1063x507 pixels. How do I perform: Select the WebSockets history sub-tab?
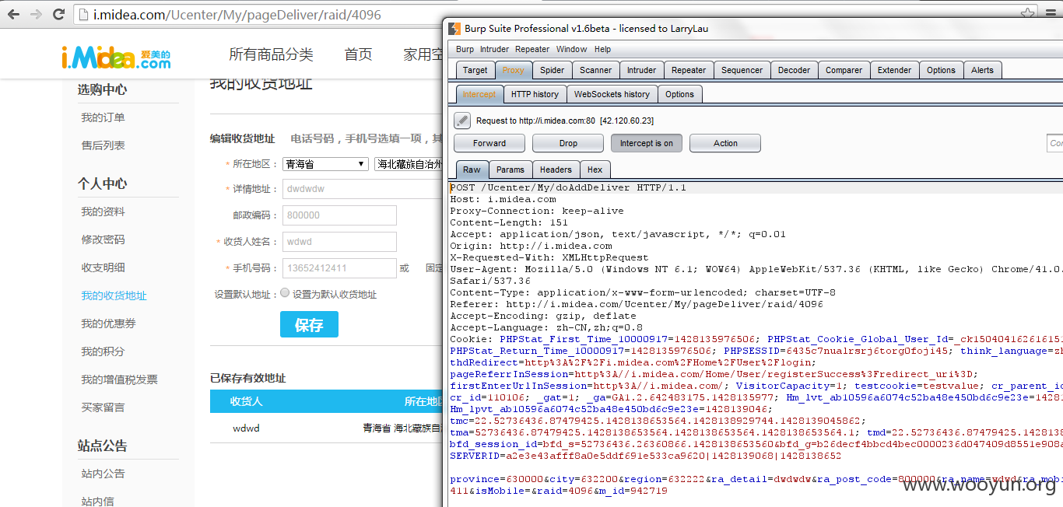(x=612, y=94)
